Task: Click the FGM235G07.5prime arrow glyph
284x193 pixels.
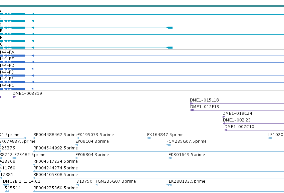Action: click(169, 145)
